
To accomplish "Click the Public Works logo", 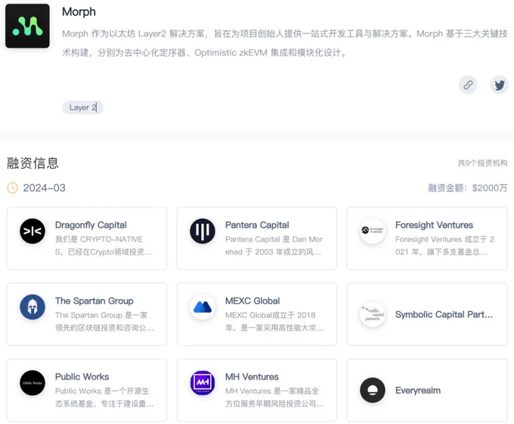I will [33, 383].
